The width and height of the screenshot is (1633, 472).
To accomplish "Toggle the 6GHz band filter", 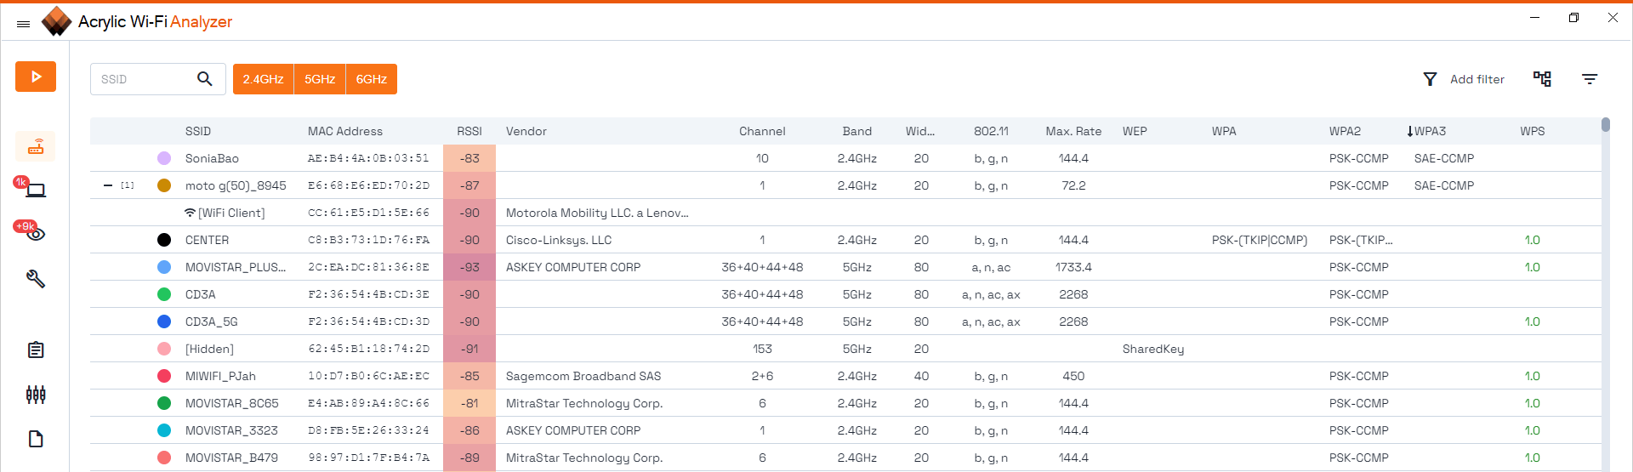I will tap(372, 79).
